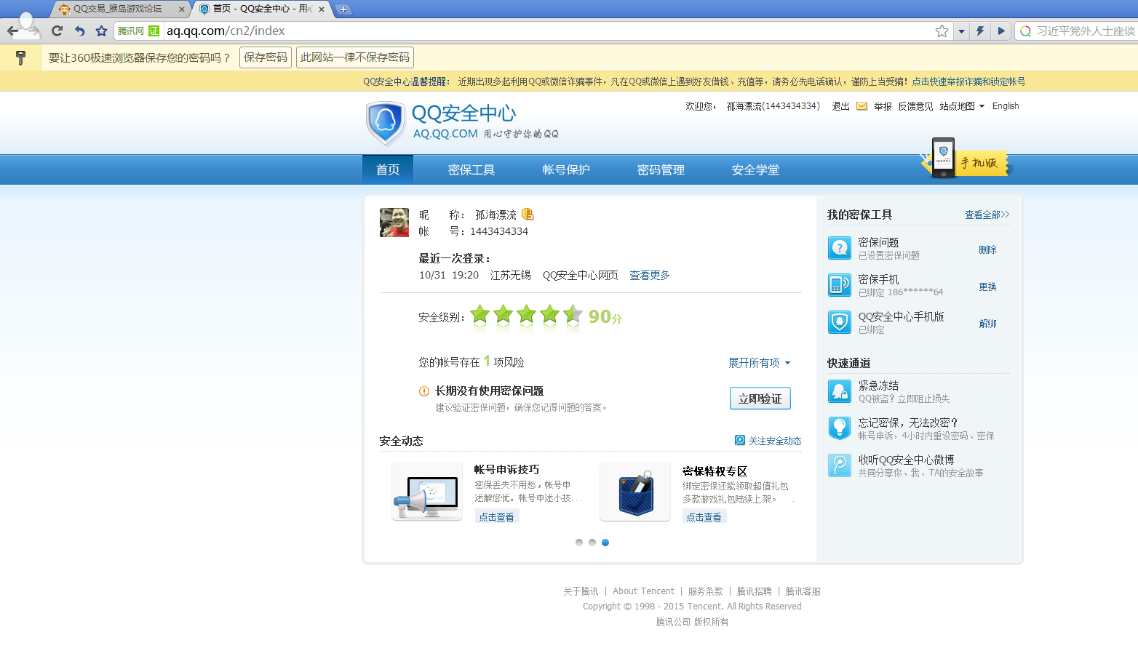Click the key icon in password bar

click(x=20, y=57)
